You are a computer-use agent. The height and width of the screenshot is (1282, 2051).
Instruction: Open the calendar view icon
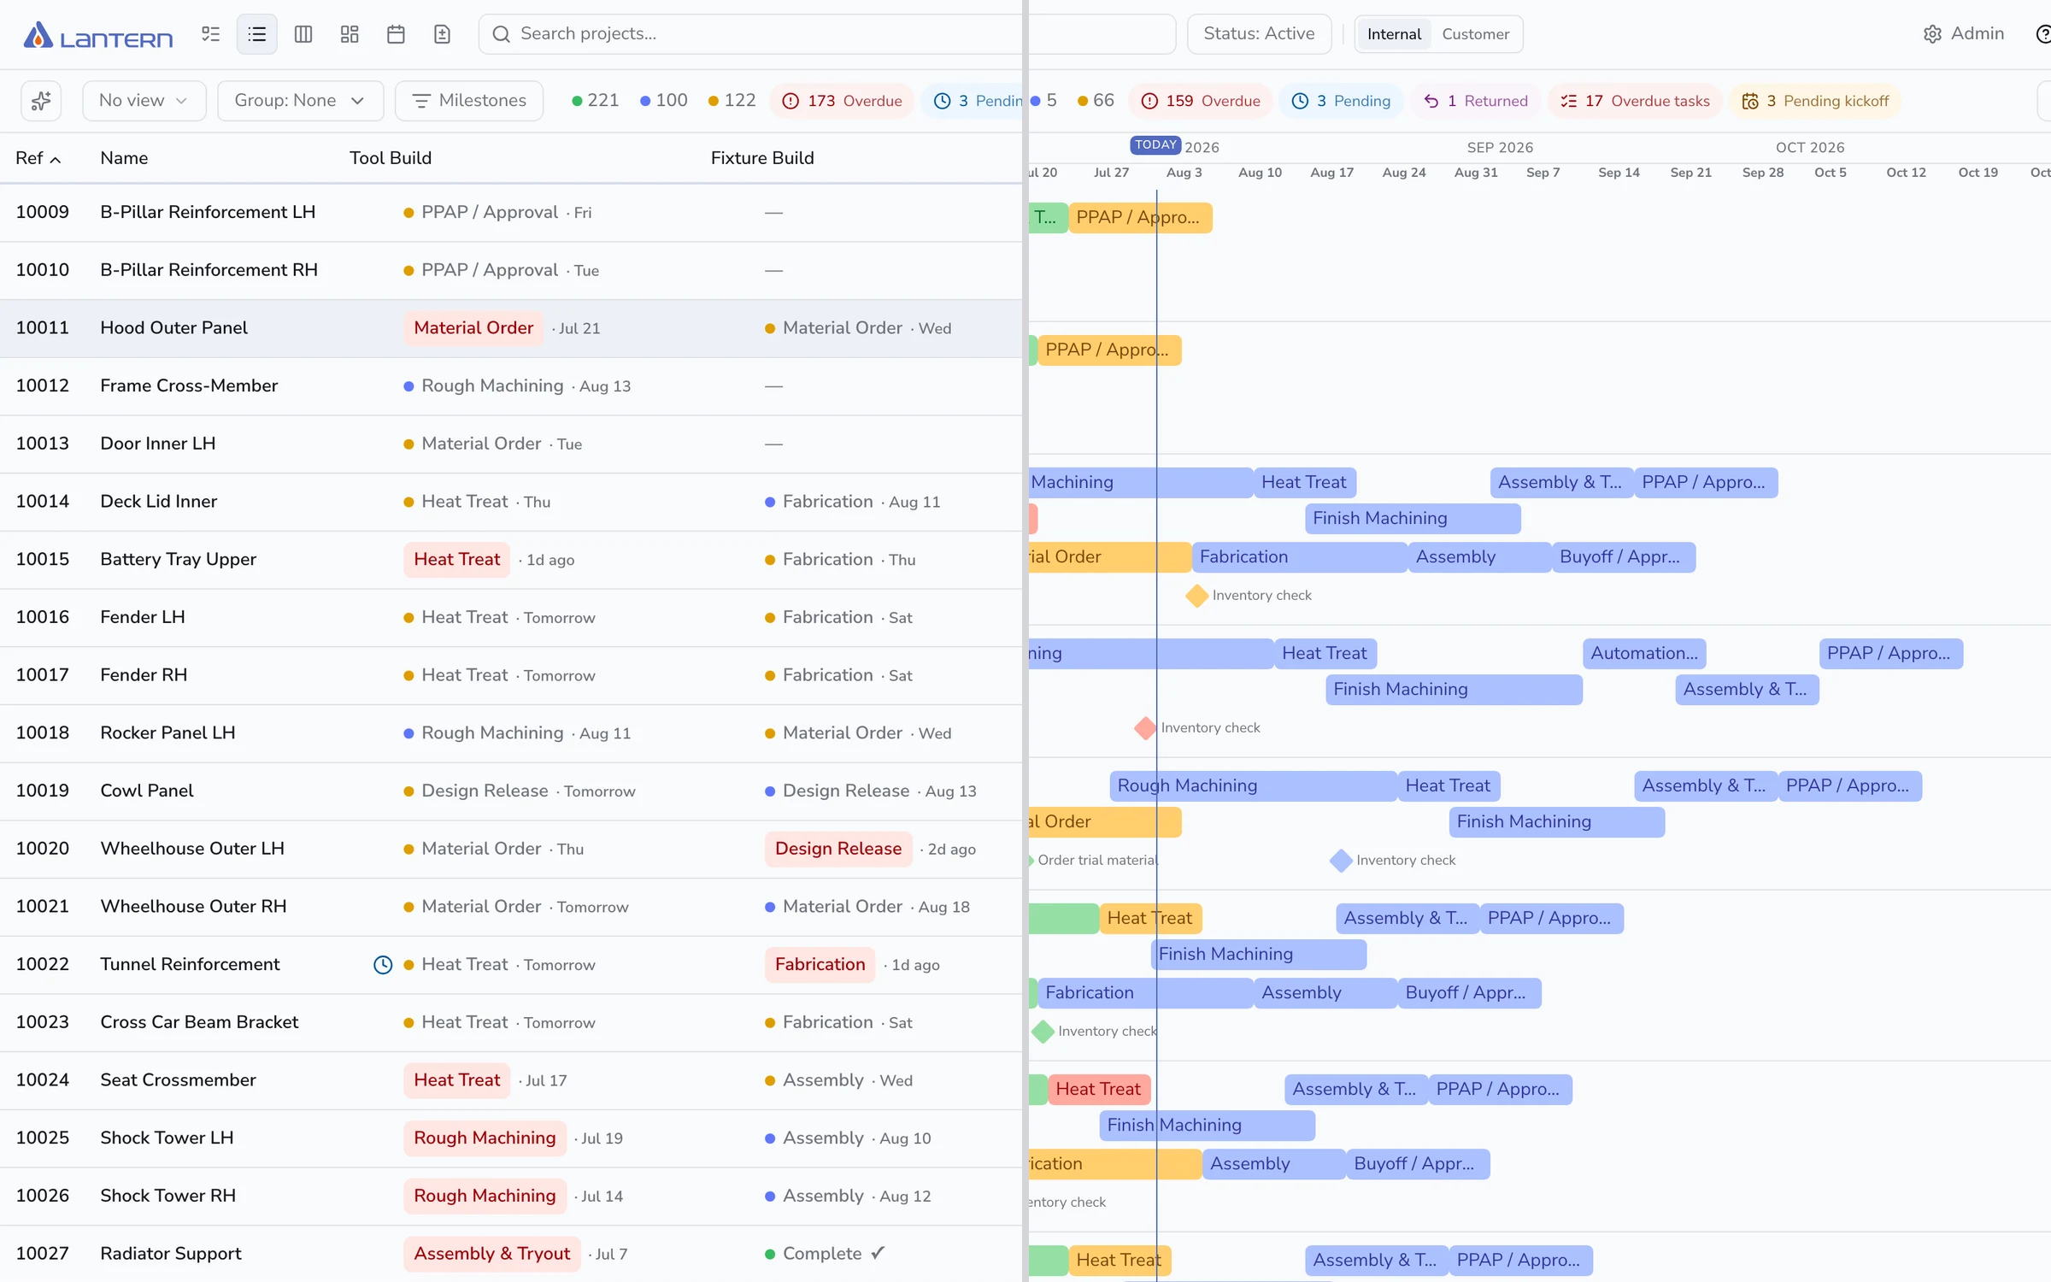tap(396, 34)
